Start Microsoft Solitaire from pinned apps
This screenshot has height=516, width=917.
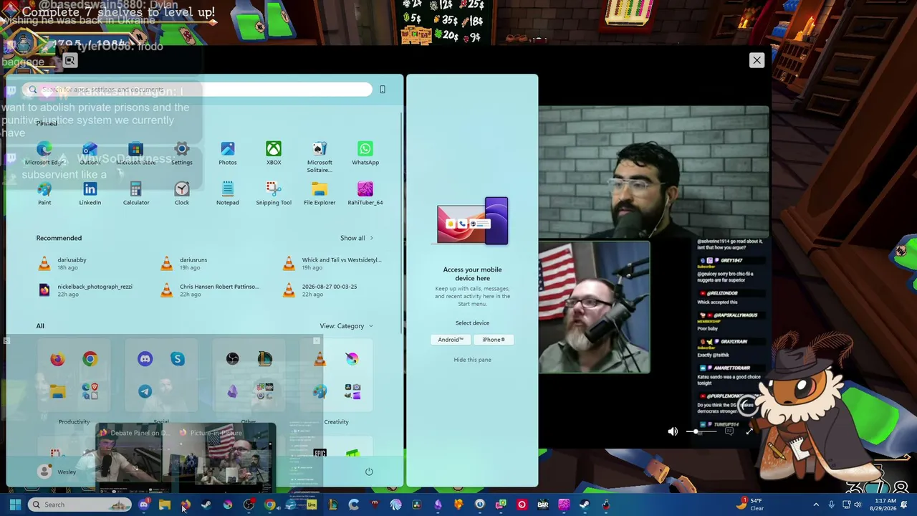tap(320, 157)
